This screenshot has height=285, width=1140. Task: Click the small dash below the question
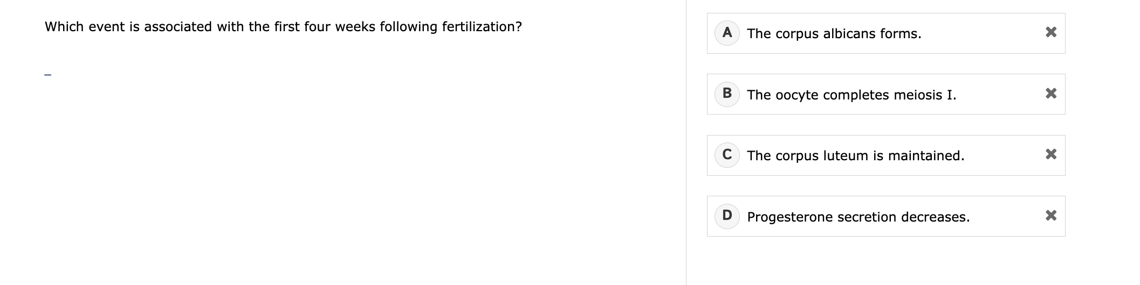[x=48, y=75]
